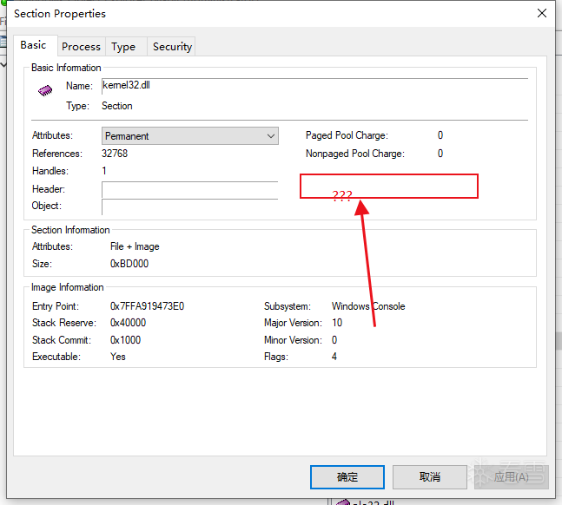Select the References value 32768
Viewport: 562px width, 505px height.
coord(115,154)
